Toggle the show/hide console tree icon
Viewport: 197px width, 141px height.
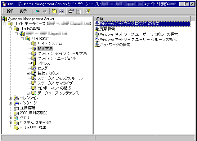coord(61,11)
